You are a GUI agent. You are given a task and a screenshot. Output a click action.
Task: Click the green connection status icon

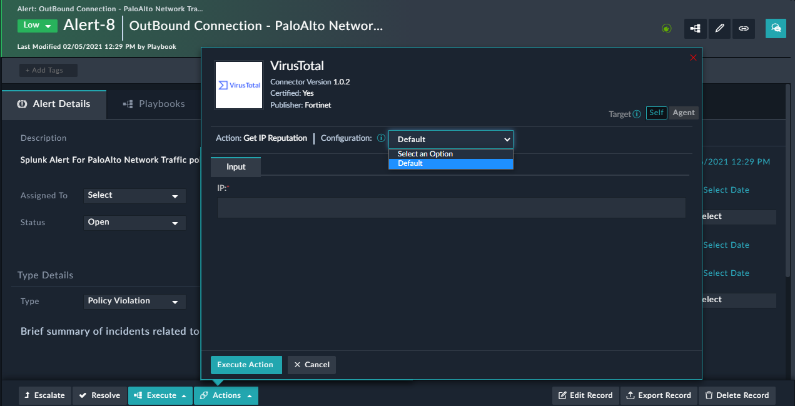(x=666, y=28)
